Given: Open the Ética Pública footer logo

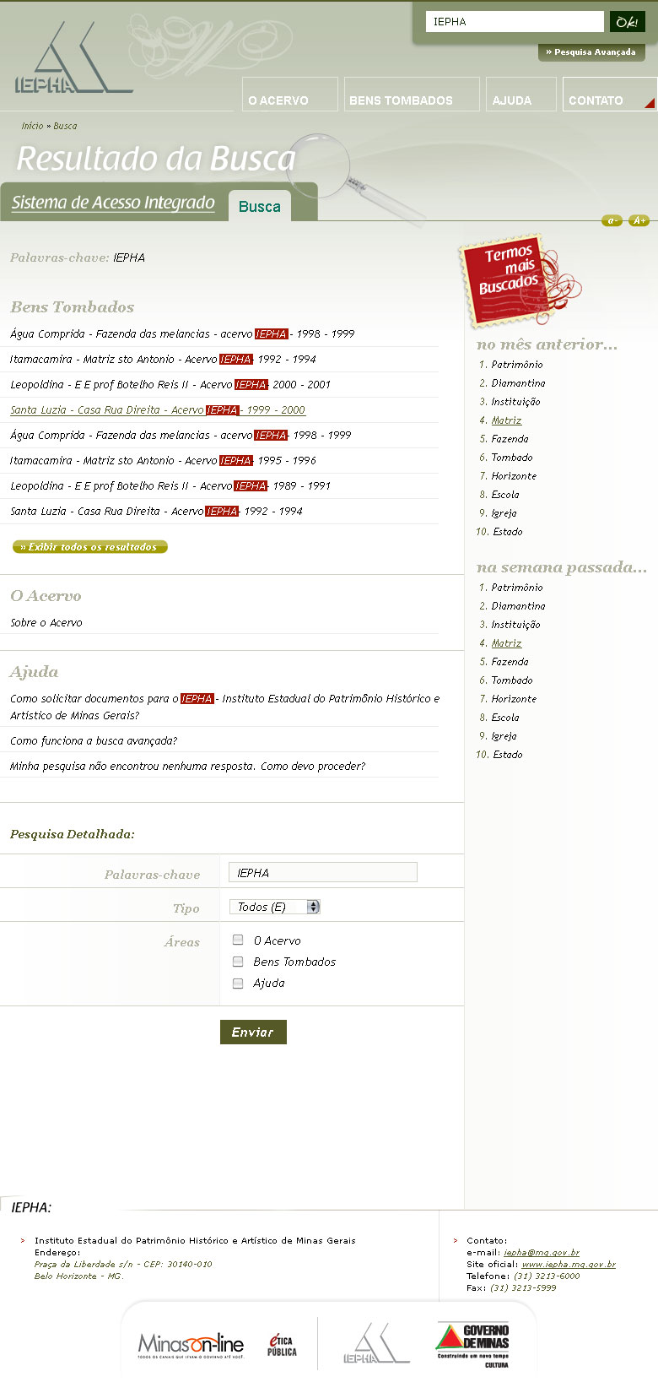Looking at the screenshot, I should (x=282, y=1345).
